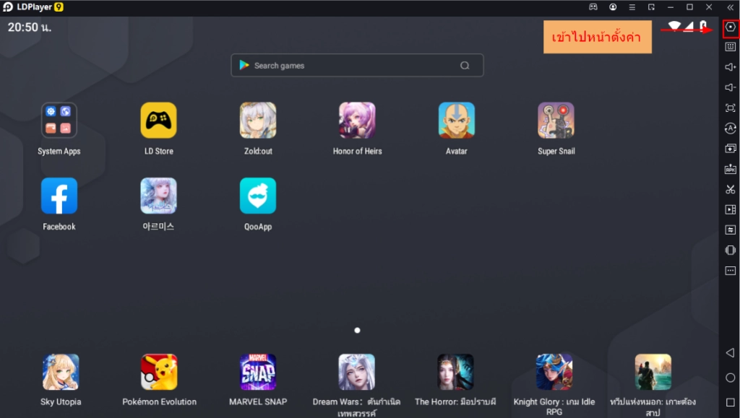This screenshot has height=418, width=740.
Task: Tap the Android back button
Action: pyautogui.click(x=730, y=352)
